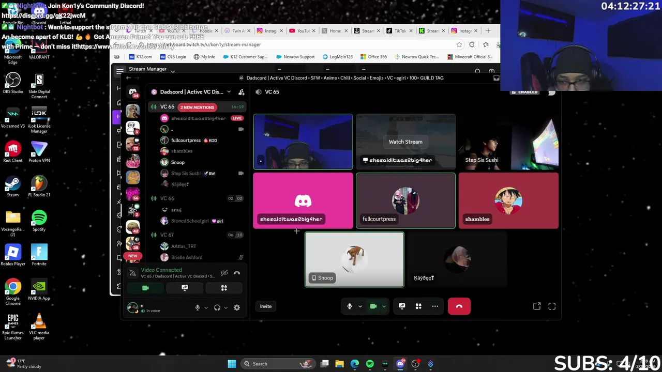Disconnect icon in Video Connected panel
Screen dimensions: 662x372
pos(237,273)
